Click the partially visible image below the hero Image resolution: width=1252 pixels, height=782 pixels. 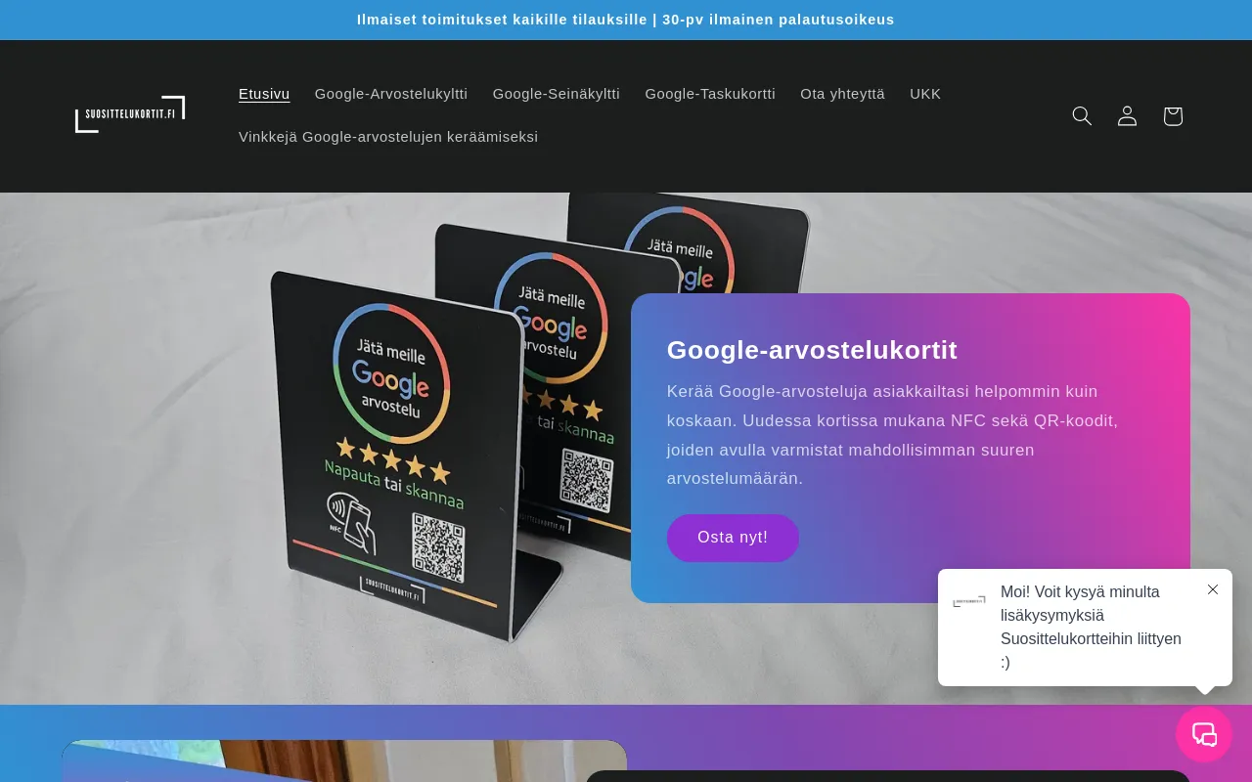point(343,760)
